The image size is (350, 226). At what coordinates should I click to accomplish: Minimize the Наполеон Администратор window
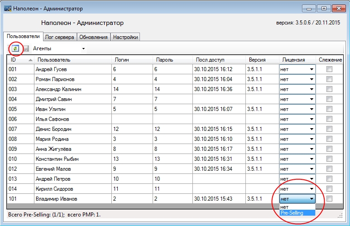tap(309, 9)
